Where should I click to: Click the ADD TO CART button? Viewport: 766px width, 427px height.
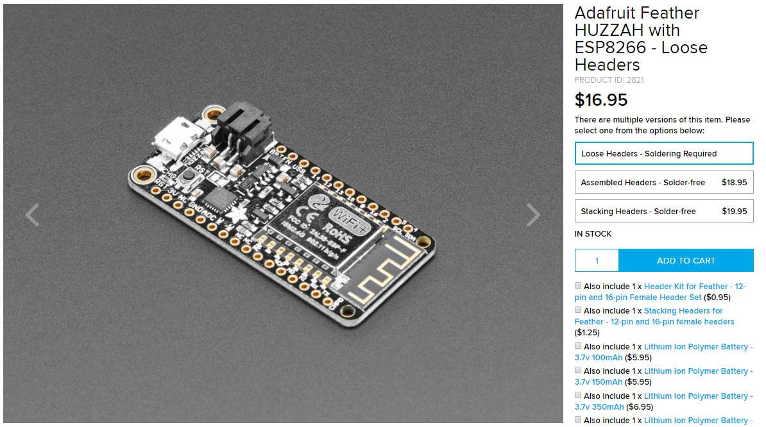(686, 260)
